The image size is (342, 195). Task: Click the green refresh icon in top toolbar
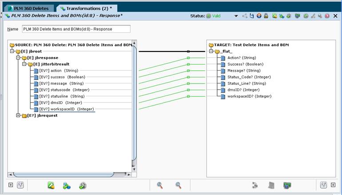pyautogui.click(x=306, y=16)
